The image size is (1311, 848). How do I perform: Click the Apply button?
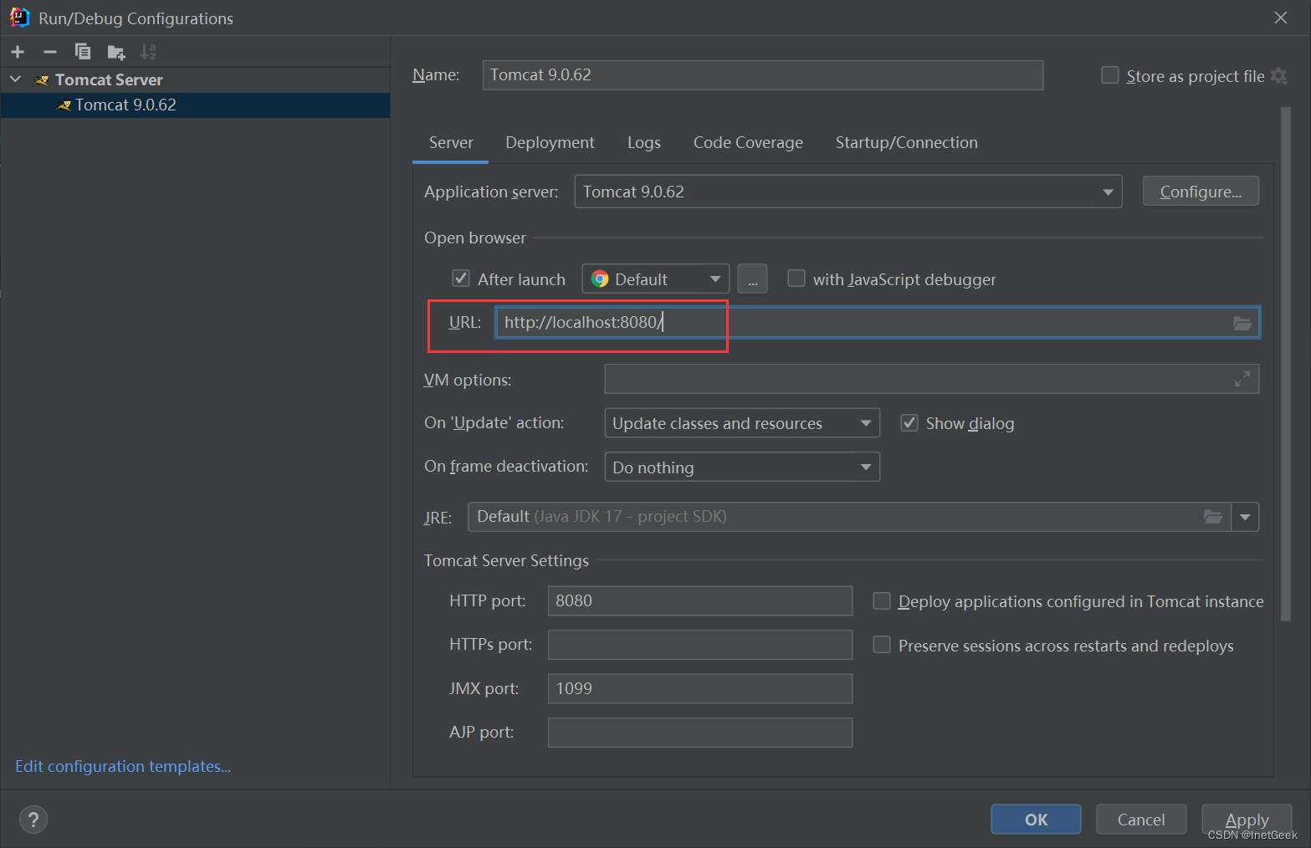[1247, 820]
